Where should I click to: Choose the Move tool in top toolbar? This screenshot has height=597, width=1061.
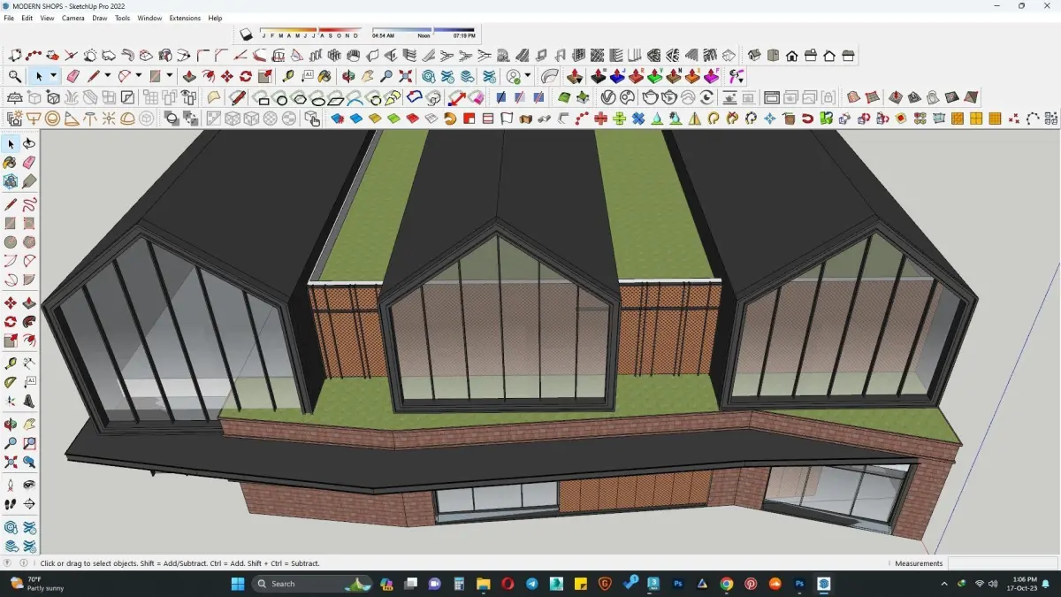point(227,77)
